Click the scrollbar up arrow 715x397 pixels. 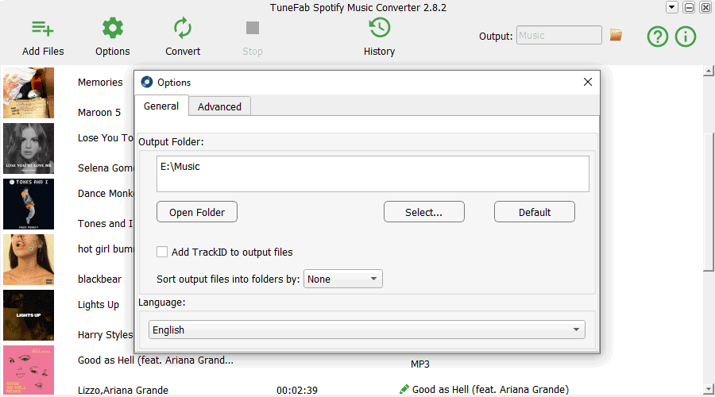pos(708,71)
